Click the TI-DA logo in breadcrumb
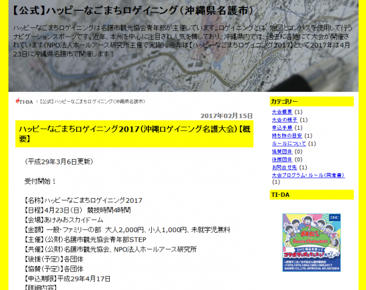Screen dimensions: 366x290 click(x=24, y=101)
